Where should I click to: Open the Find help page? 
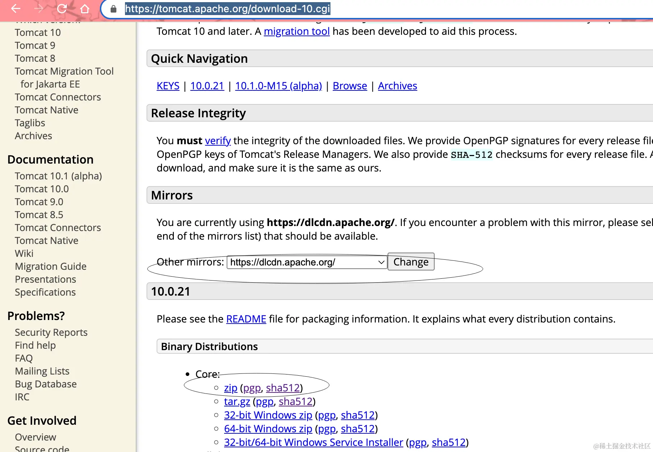[x=35, y=345]
